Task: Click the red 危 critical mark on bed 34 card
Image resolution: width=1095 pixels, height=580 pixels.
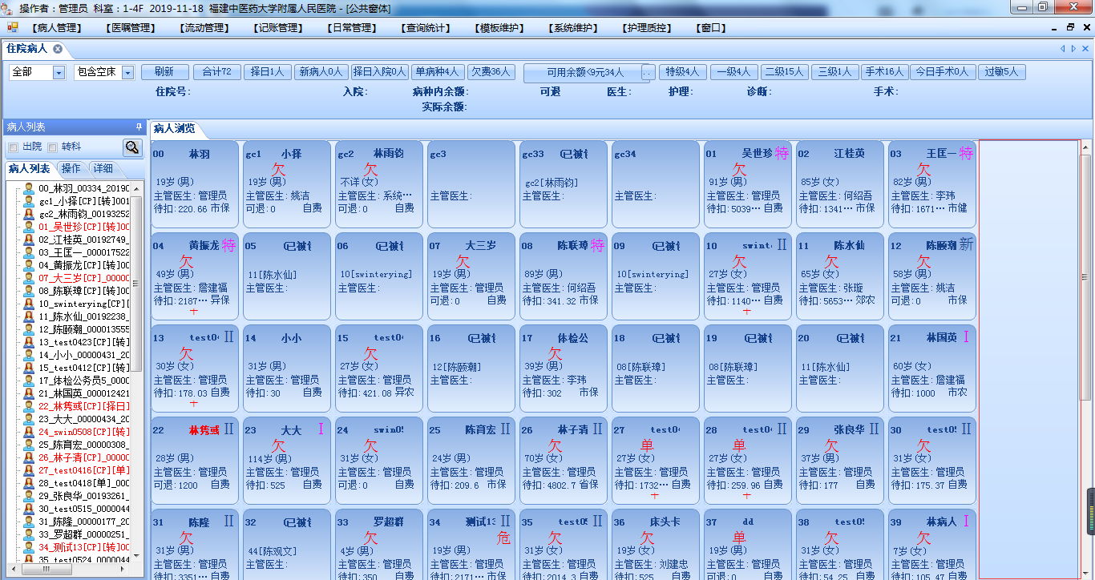Action: [x=504, y=537]
